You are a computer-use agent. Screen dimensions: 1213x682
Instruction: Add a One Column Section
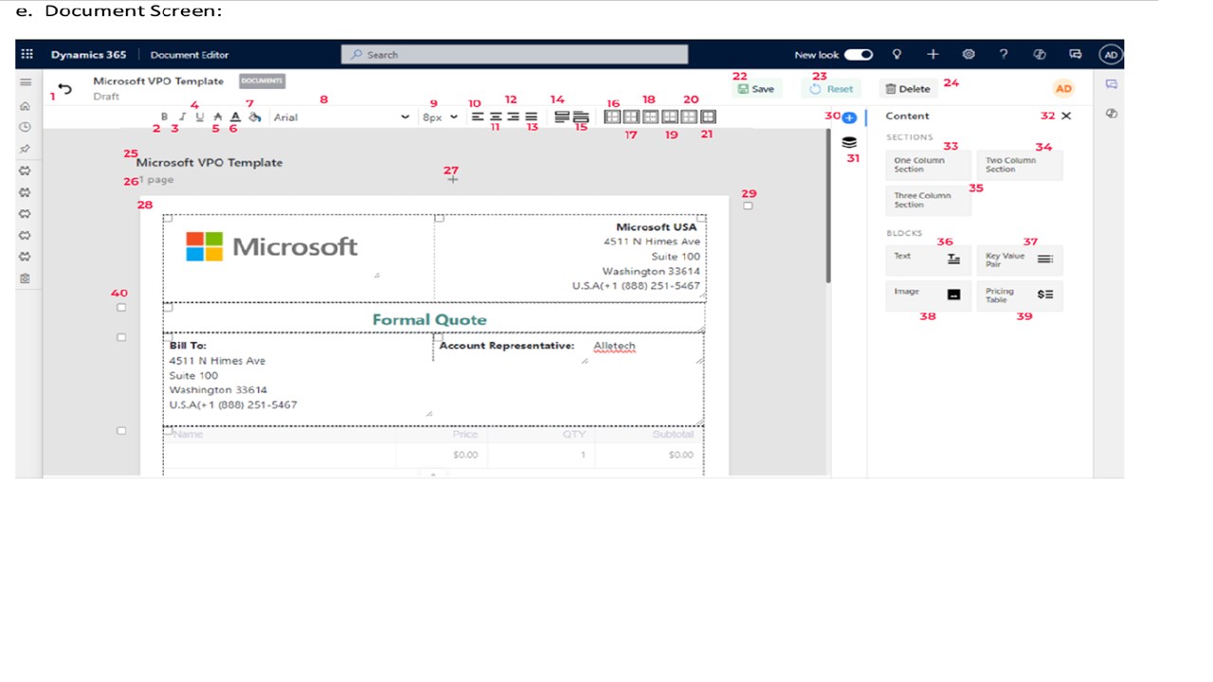point(929,165)
